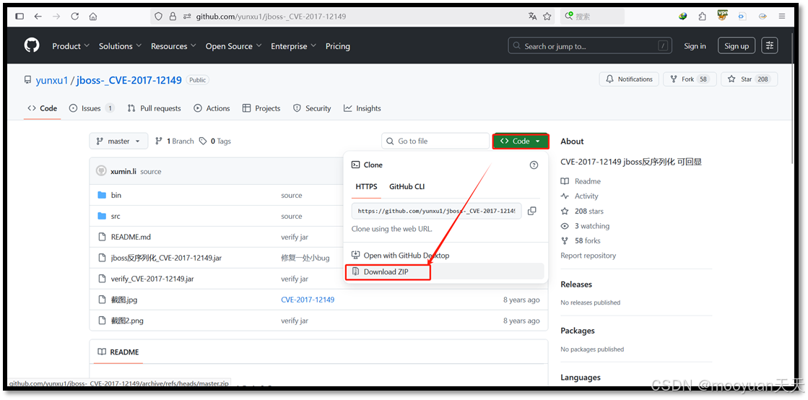808x400 pixels.
Task: Star this repository
Action: click(750, 79)
